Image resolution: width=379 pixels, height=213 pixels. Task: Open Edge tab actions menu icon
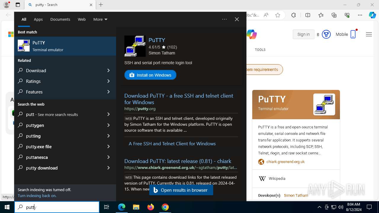point(18,5)
